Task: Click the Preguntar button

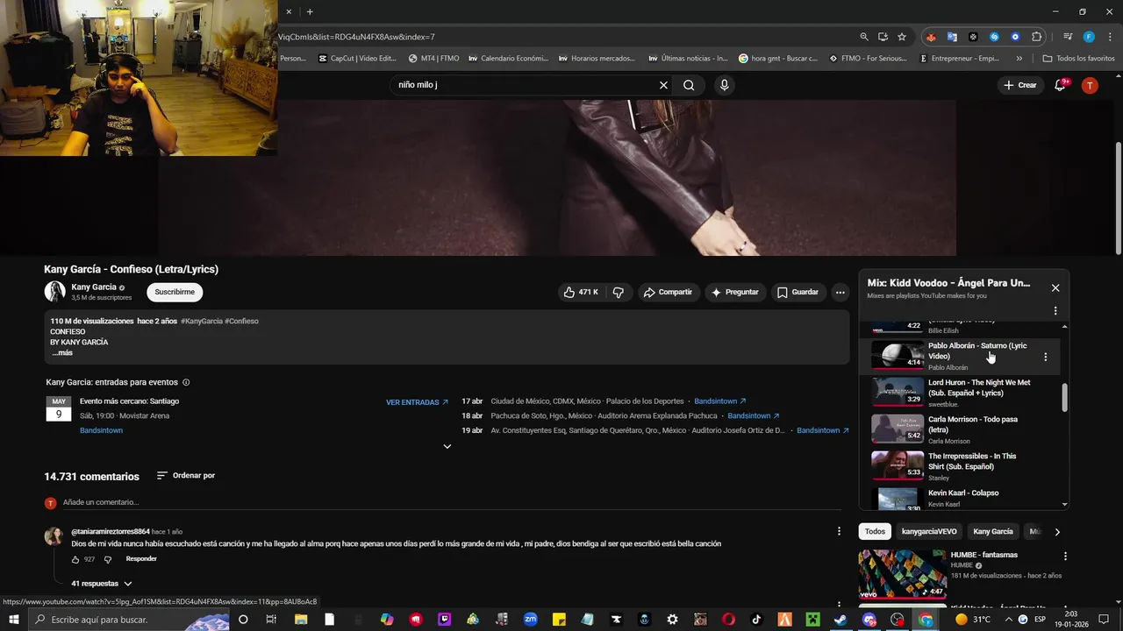Action: click(x=735, y=292)
